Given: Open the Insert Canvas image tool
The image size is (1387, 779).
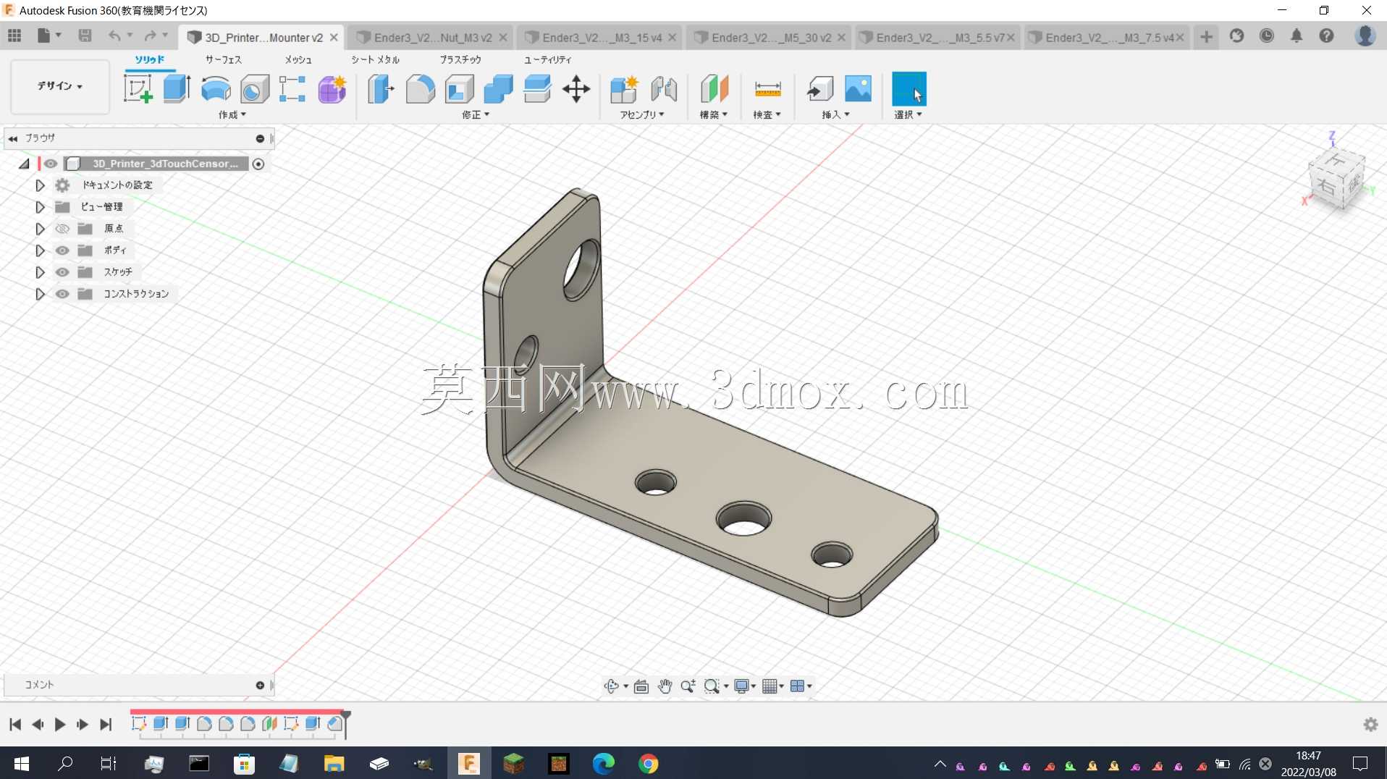Looking at the screenshot, I should pos(859,89).
